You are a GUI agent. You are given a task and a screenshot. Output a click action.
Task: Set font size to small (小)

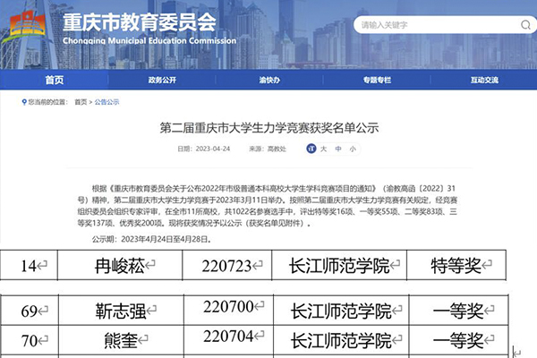[352, 149]
